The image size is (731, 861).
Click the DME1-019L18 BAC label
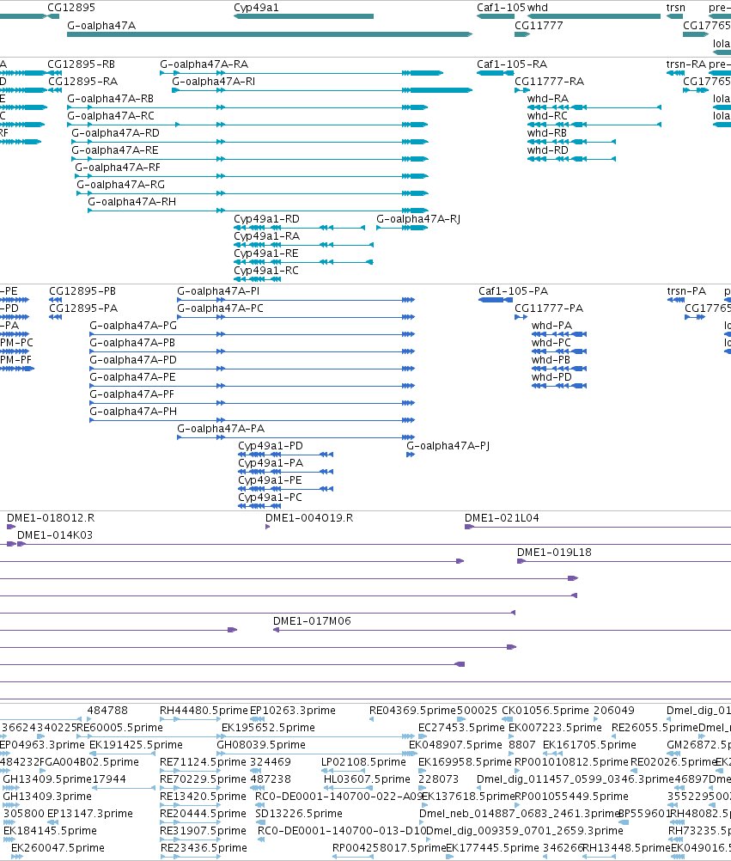(554, 553)
